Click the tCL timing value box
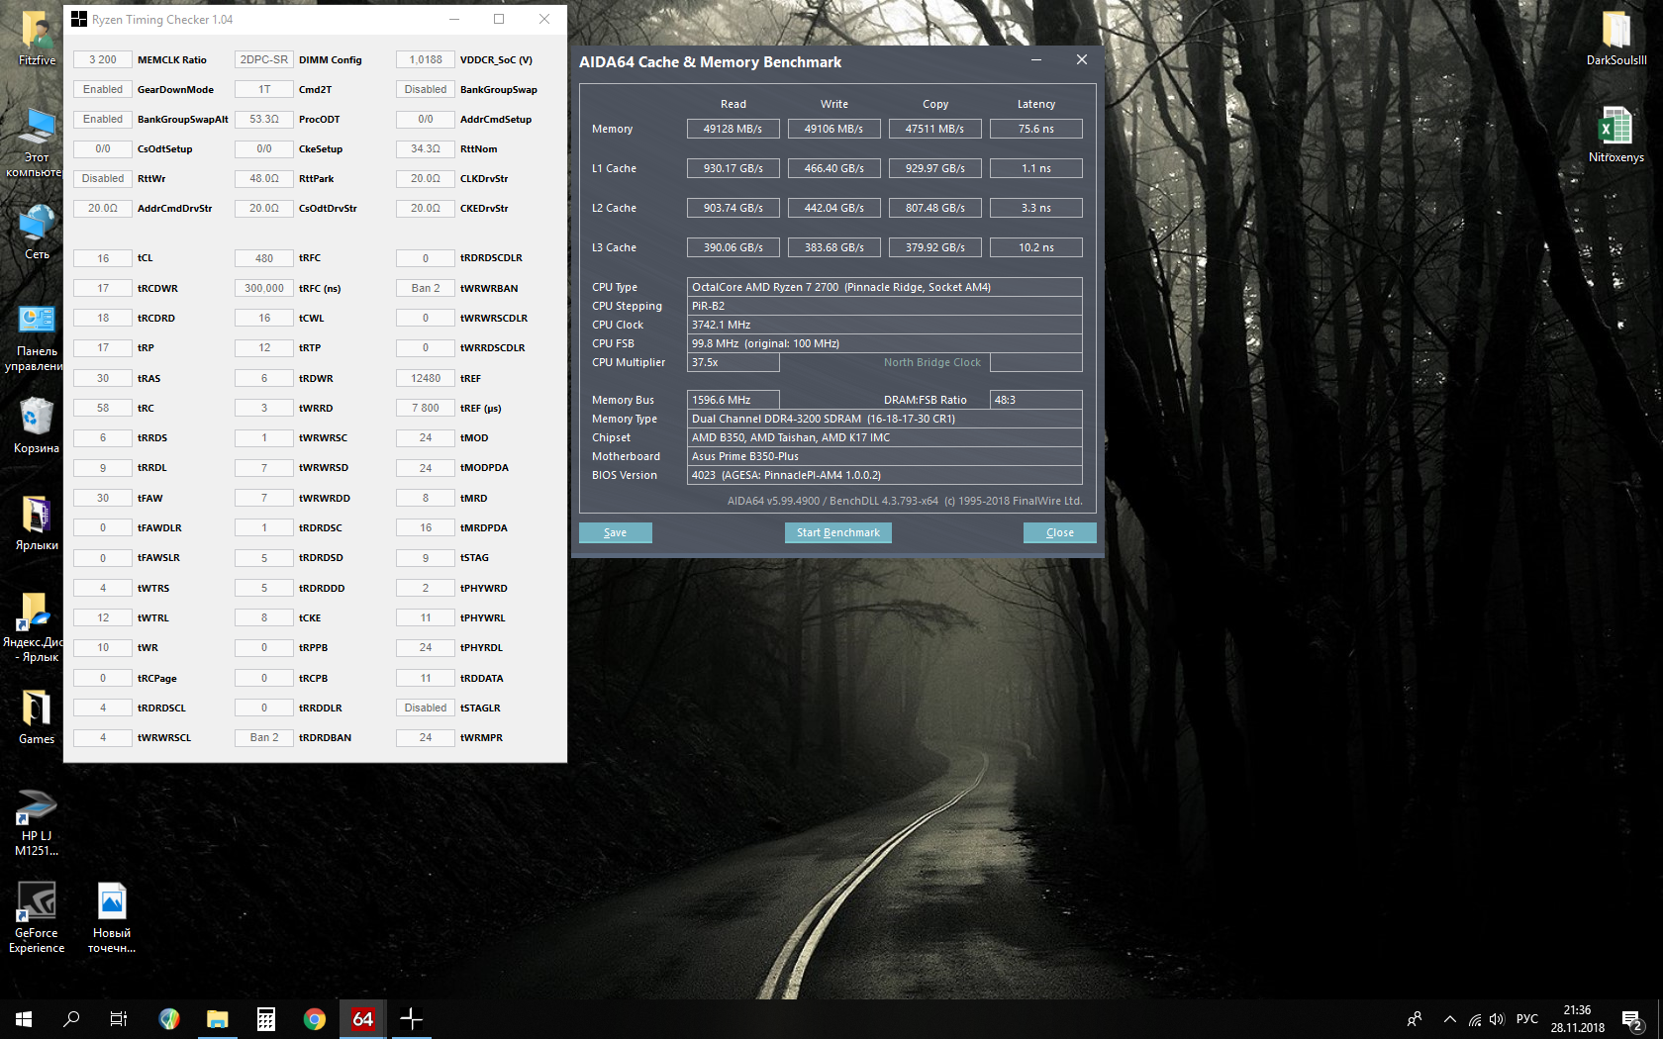The height and width of the screenshot is (1039, 1663). point(103,258)
